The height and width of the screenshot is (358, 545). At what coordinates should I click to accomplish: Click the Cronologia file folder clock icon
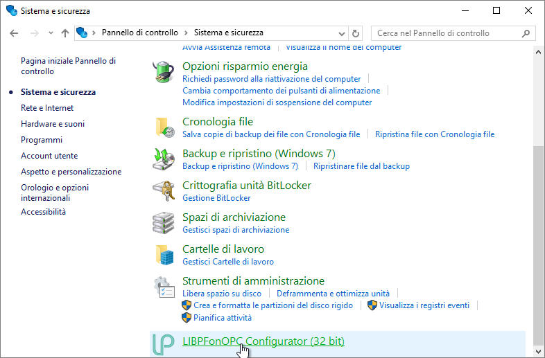point(164,127)
